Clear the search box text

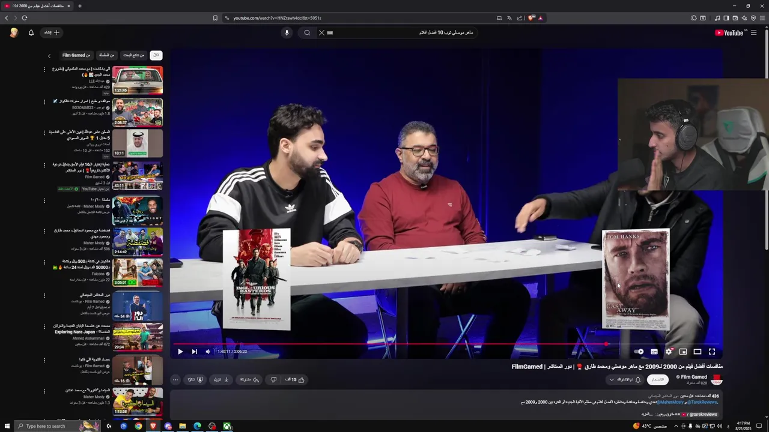pyautogui.click(x=321, y=32)
